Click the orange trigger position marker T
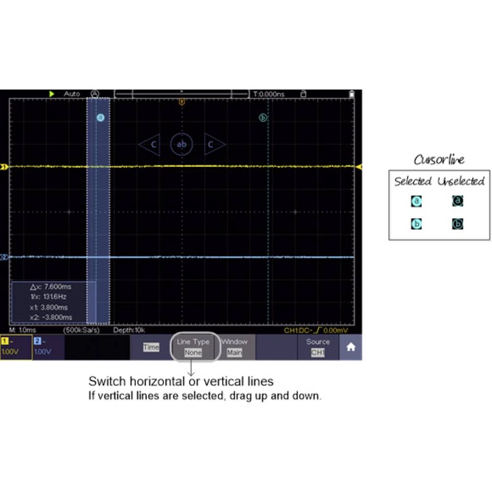Viewport: 492px width, 492px height. point(182,102)
